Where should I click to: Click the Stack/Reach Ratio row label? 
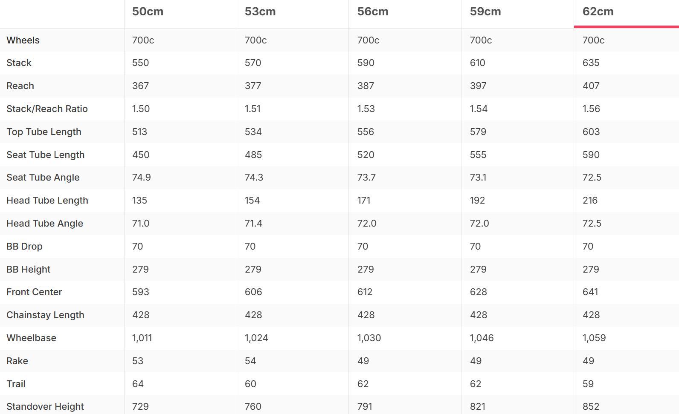click(47, 109)
